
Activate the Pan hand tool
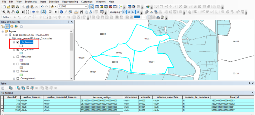(13, 12)
